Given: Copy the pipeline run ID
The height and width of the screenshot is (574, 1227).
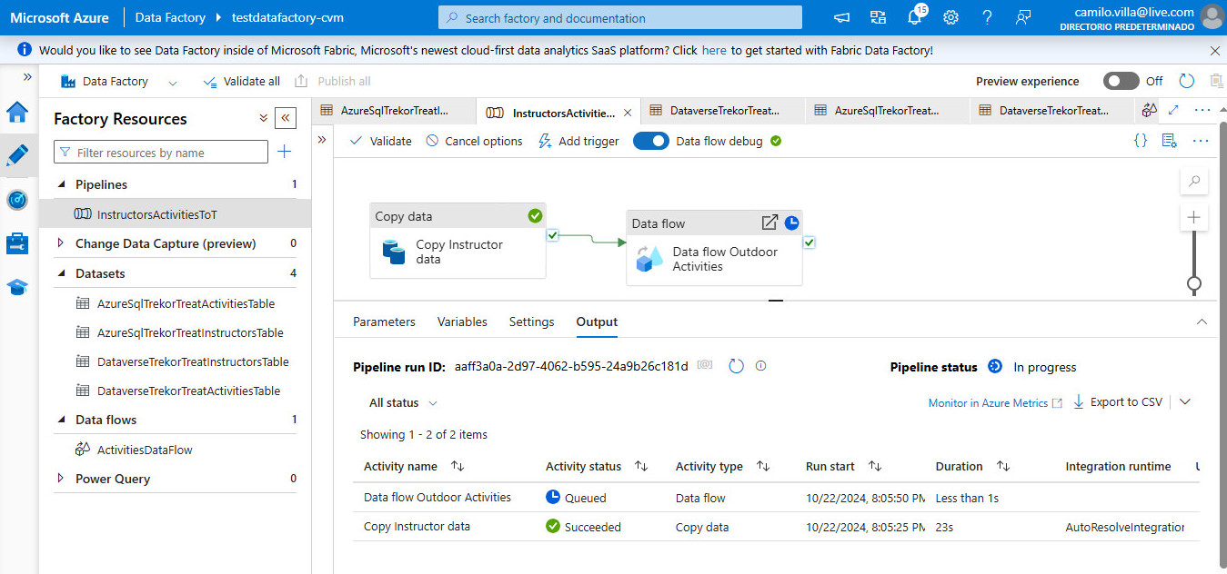Looking at the screenshot, I should click(x=704, y=365).
